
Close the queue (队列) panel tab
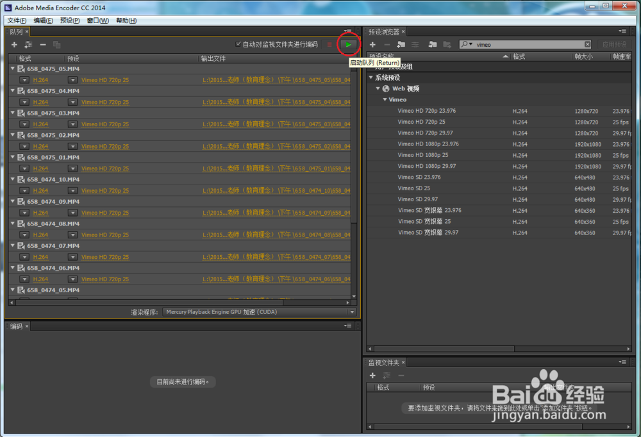click(27, 31)
